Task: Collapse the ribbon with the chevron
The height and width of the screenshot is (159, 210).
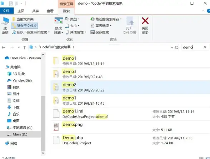Action: [x=203, y=11]
